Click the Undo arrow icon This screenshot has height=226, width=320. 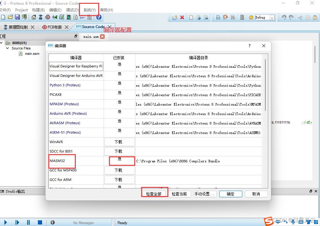(284, 18)
